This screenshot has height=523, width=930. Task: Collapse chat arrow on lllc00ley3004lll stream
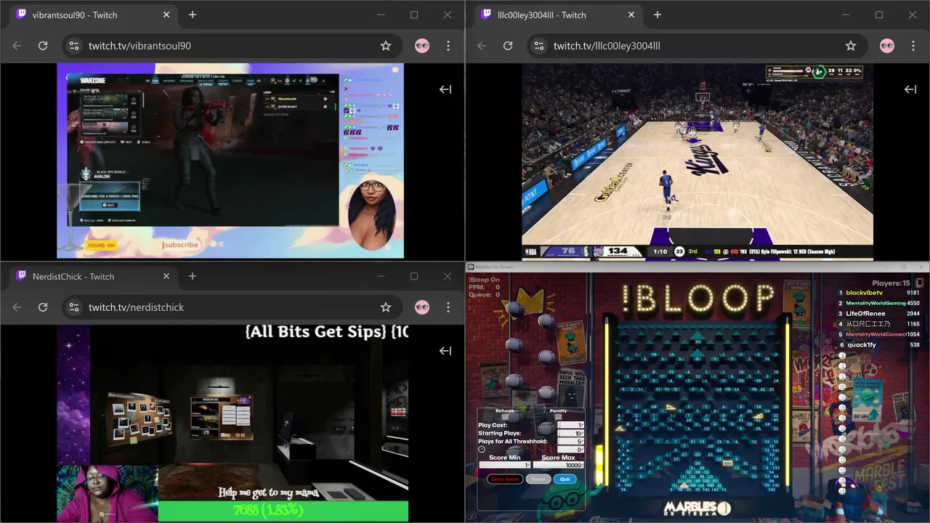910,89
